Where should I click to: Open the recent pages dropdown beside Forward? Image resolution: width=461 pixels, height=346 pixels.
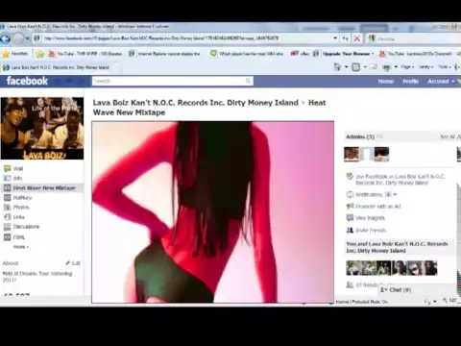point(28,39)
